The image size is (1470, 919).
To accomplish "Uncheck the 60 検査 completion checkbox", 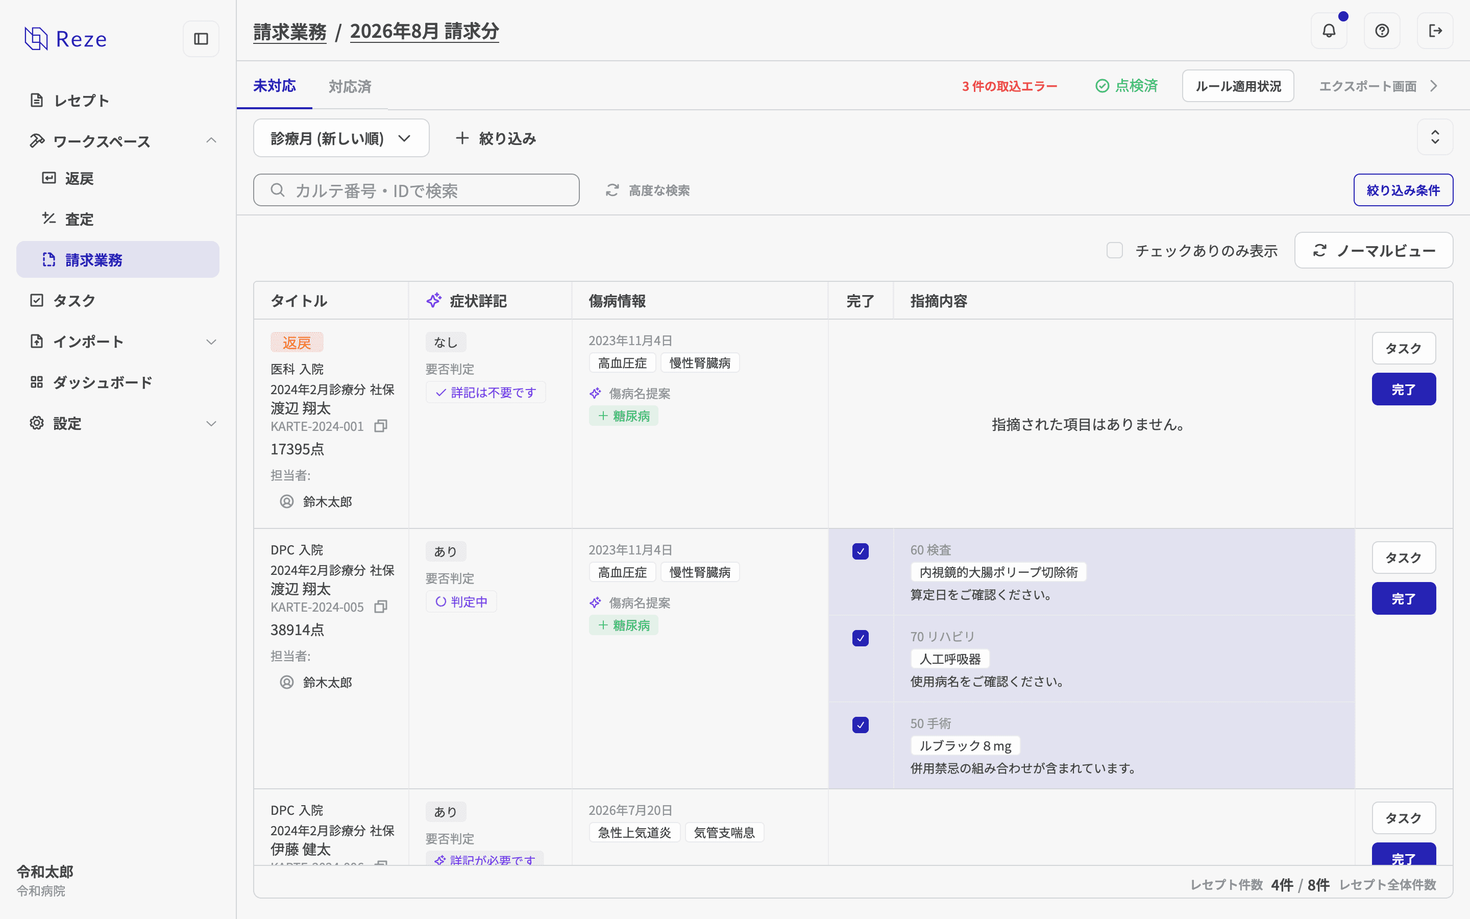I will click(x=860, y=551).
